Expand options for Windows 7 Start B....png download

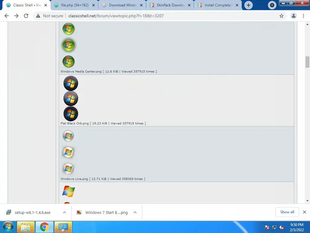[135, 212]
